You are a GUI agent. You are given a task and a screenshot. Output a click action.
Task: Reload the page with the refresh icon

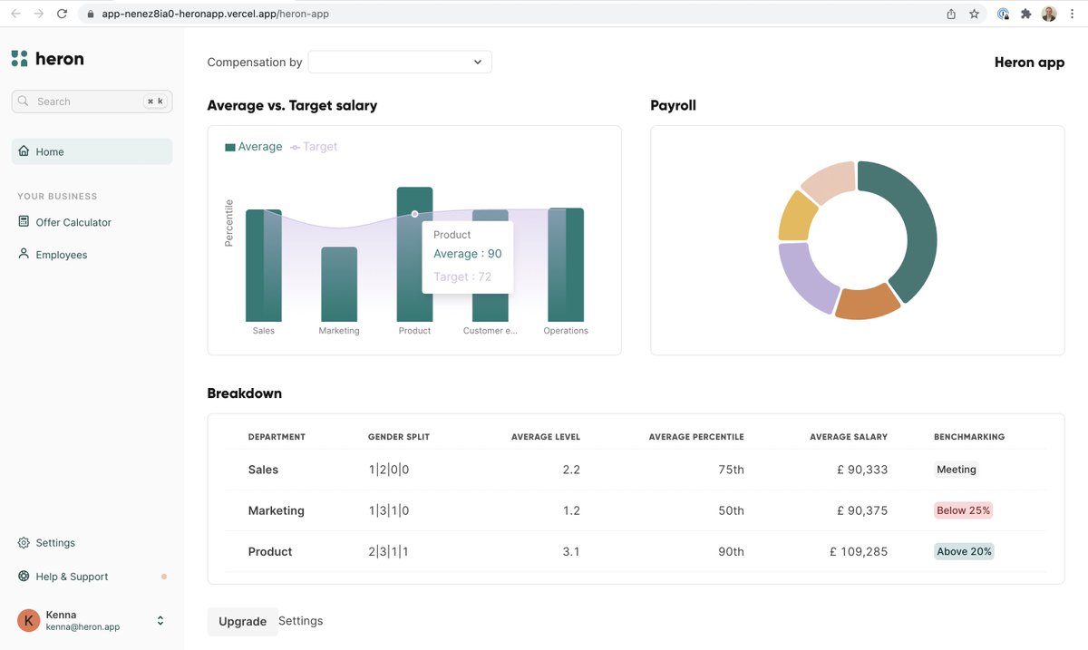(62, 14)
